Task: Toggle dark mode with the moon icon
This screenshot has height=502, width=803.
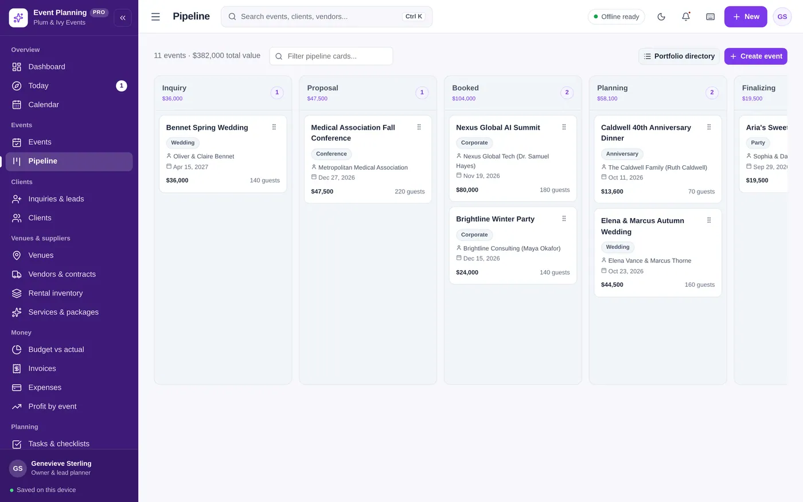Action: click(661, 17)
